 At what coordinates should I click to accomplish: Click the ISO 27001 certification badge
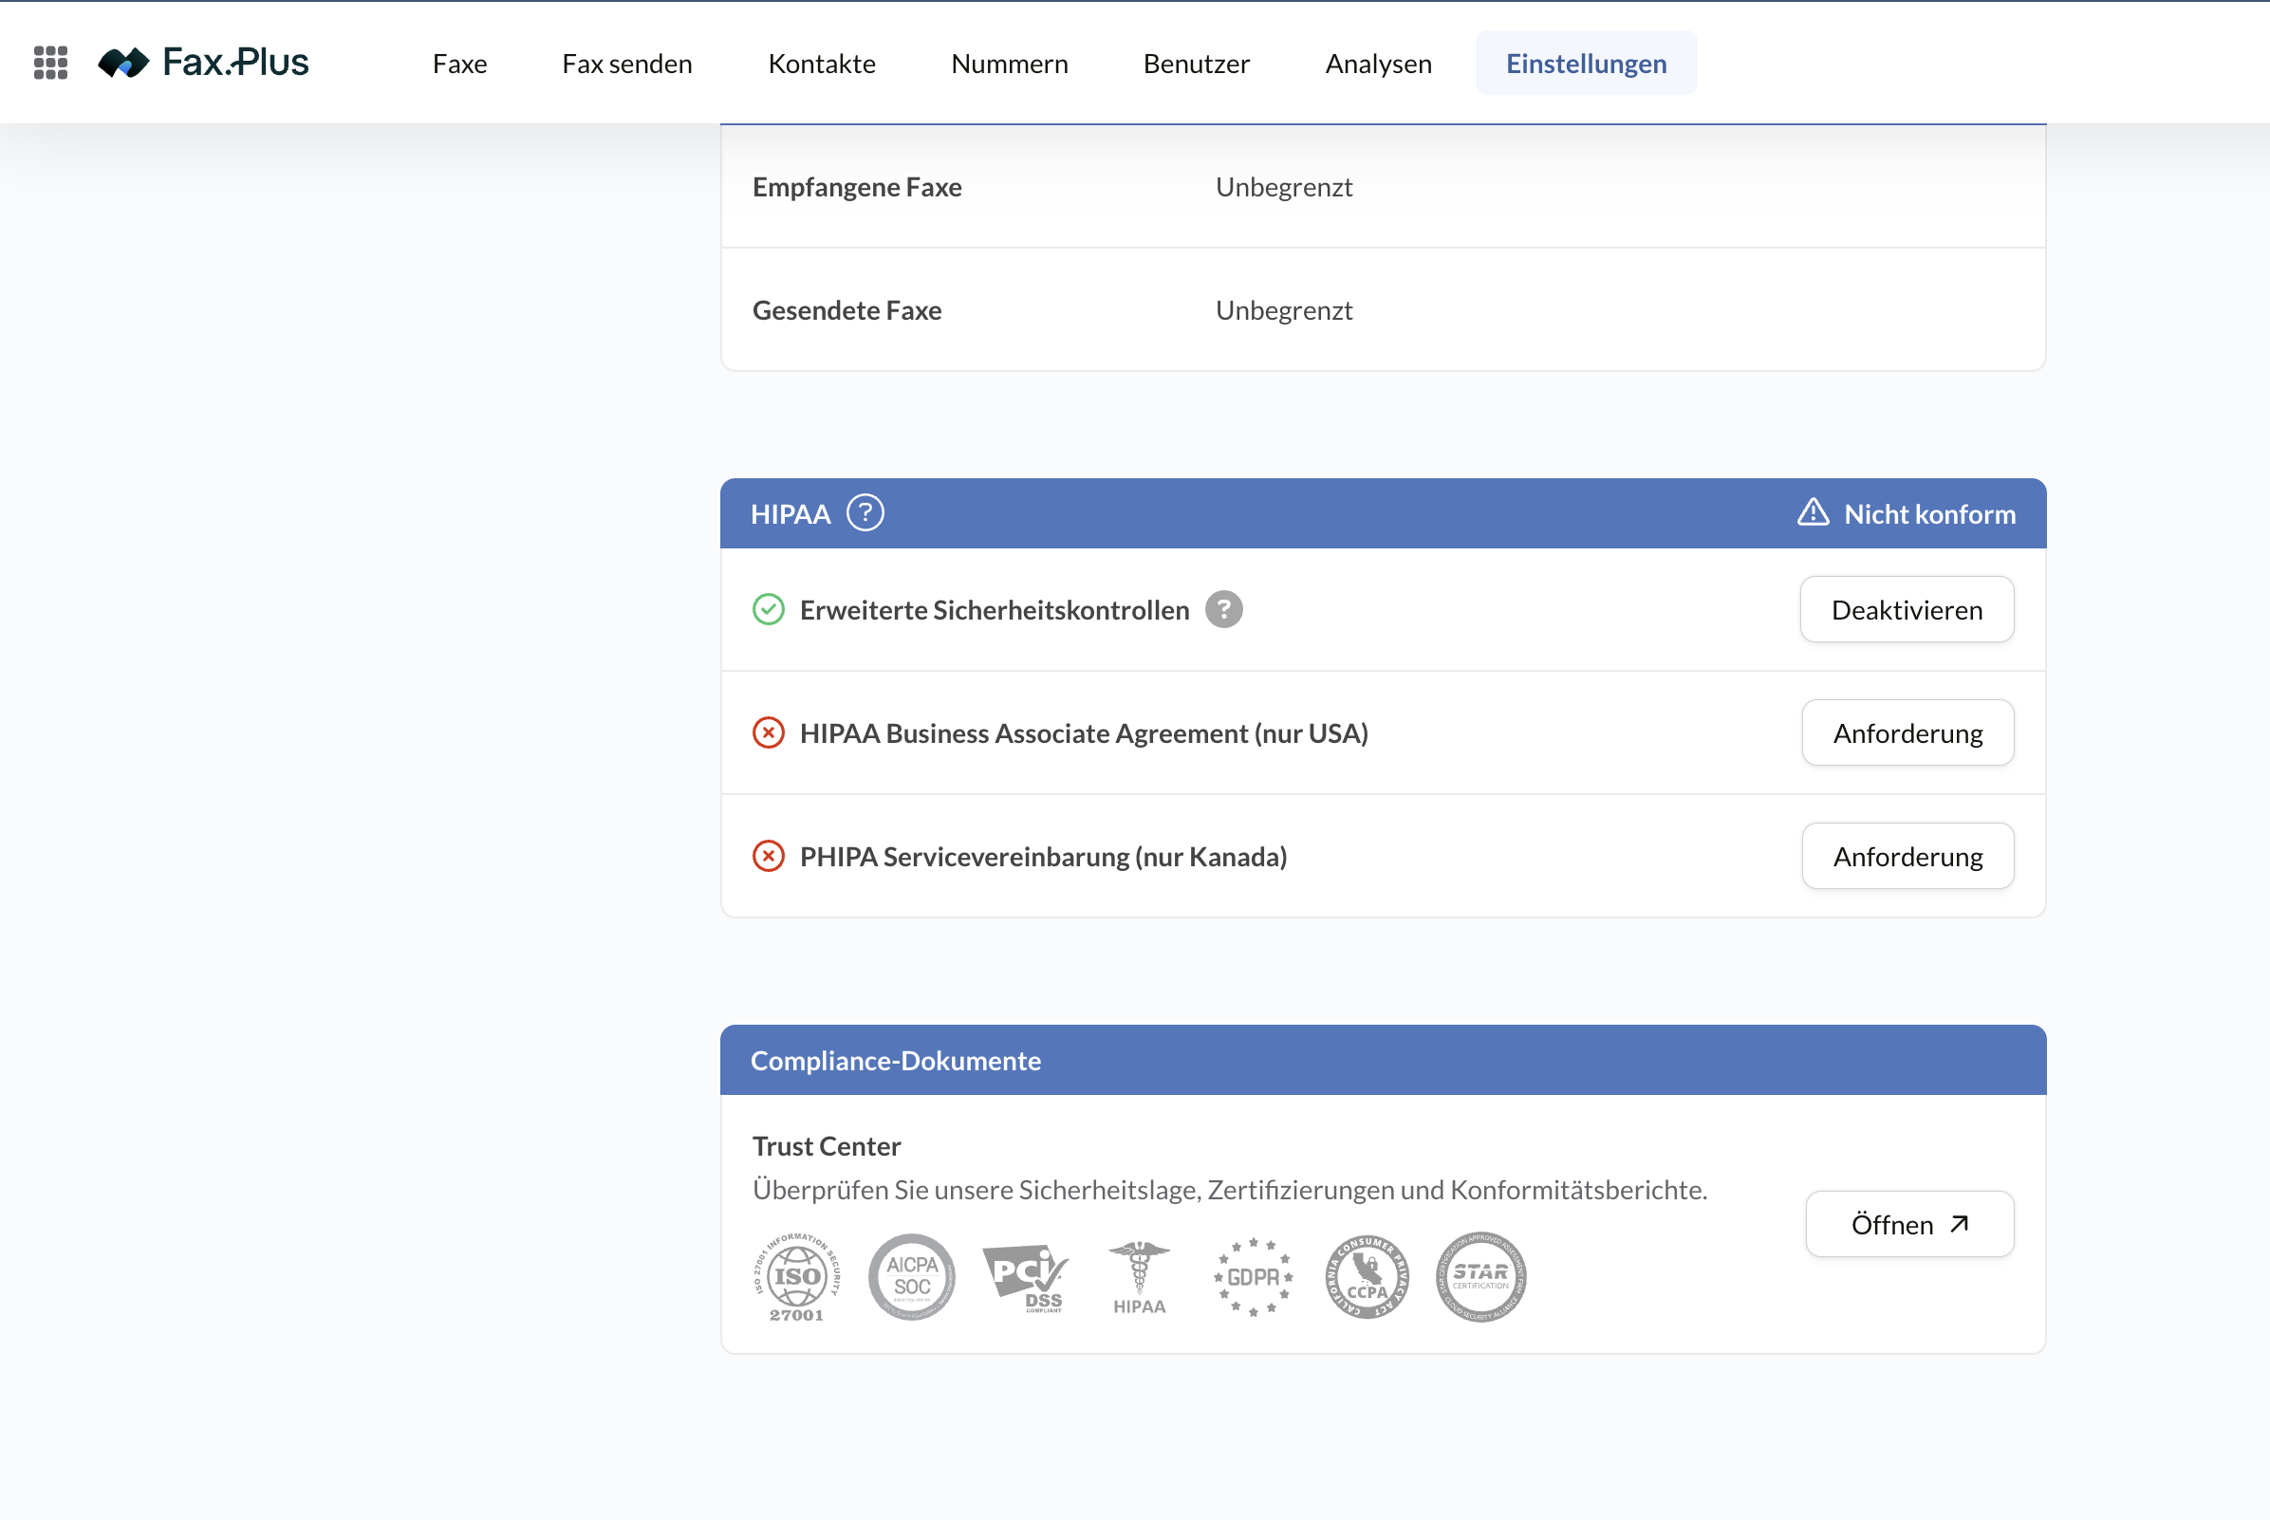coord(797,1278)
